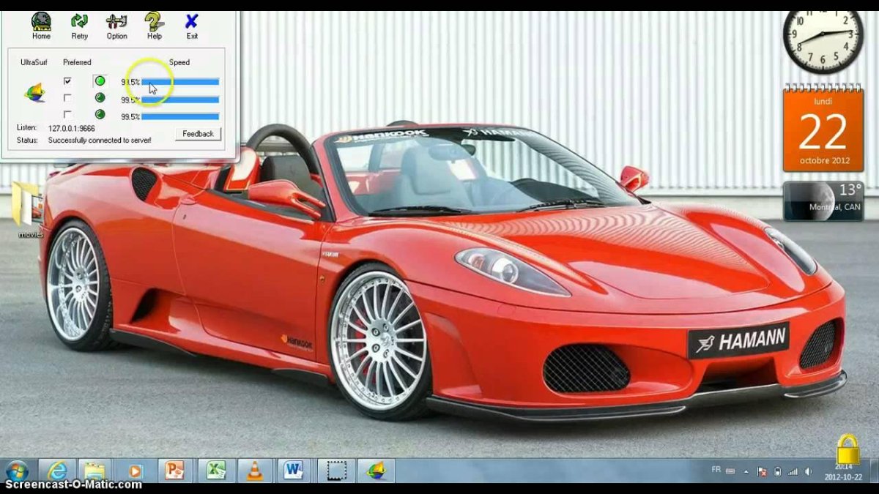Click the first server's speed bar
Screen dimensions: 879x494
pyautogui.click(x=180, y=82)
